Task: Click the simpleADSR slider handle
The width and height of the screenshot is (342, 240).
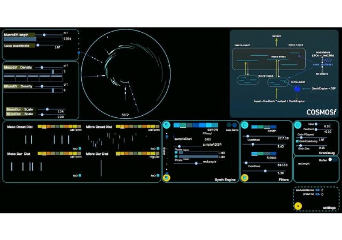Action: (x=179, y=147)
